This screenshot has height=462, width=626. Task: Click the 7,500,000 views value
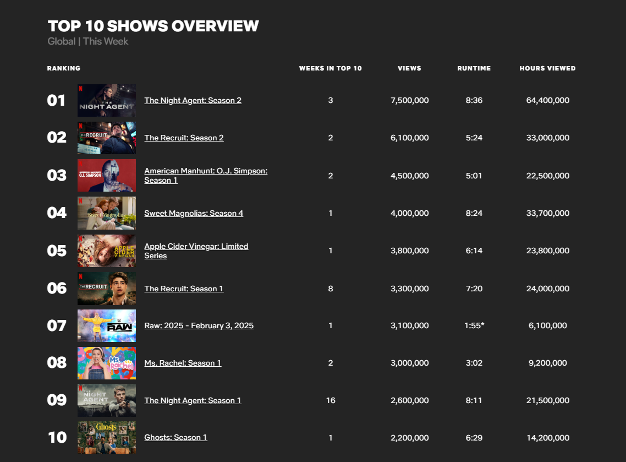(410, 100)
